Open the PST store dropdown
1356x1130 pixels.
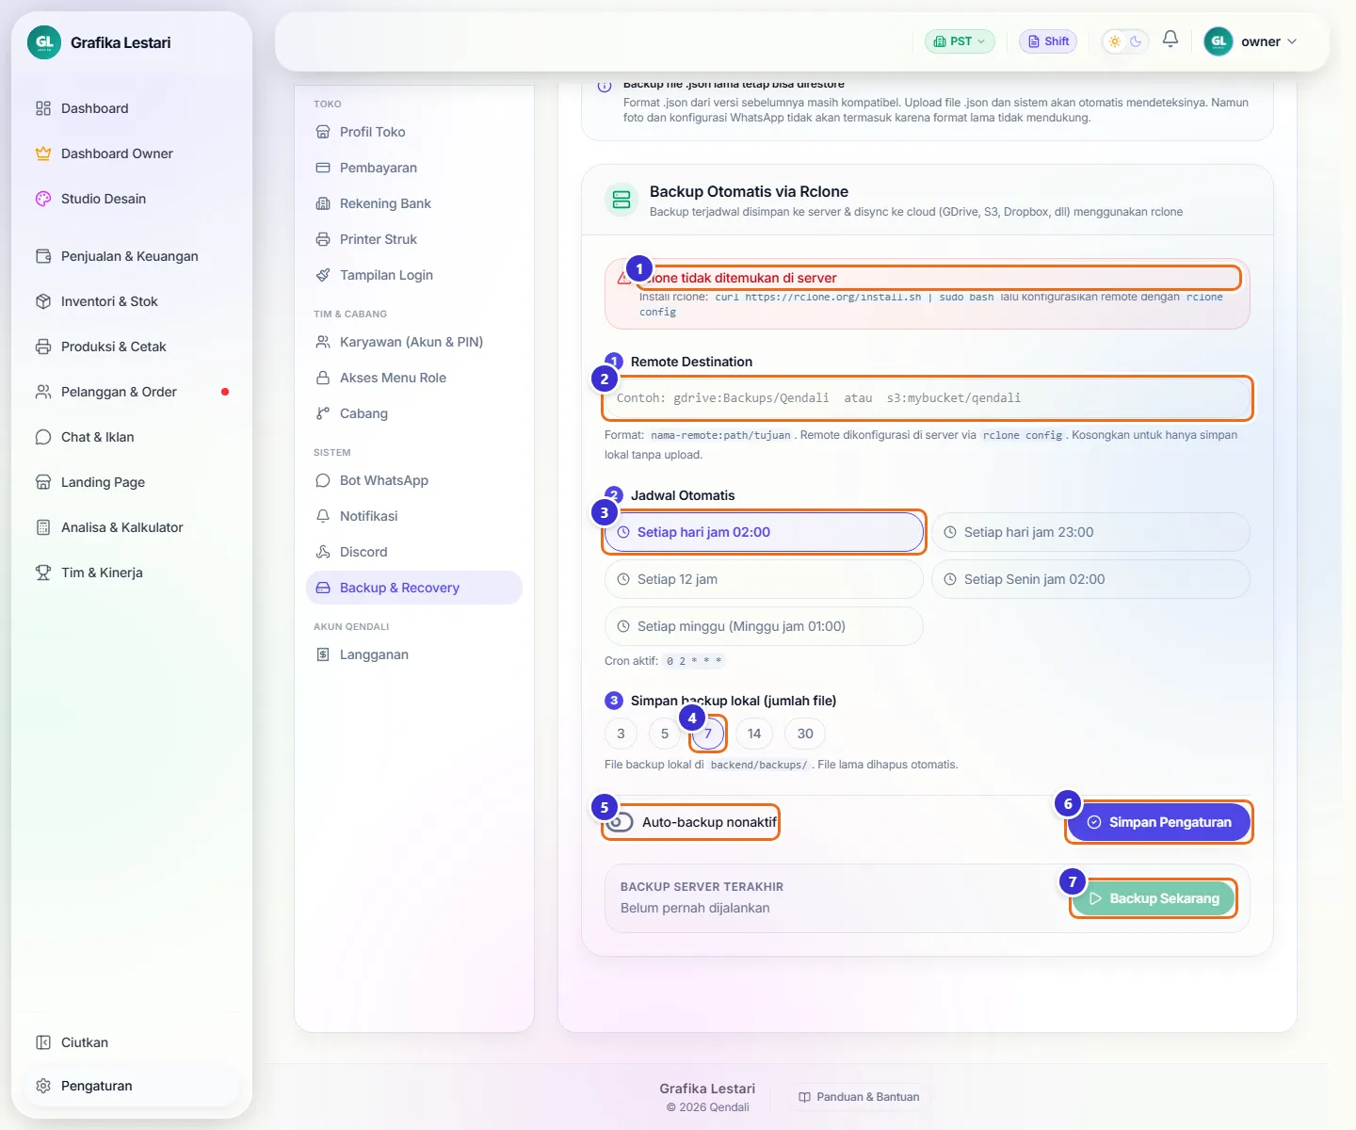click(960, 41)
